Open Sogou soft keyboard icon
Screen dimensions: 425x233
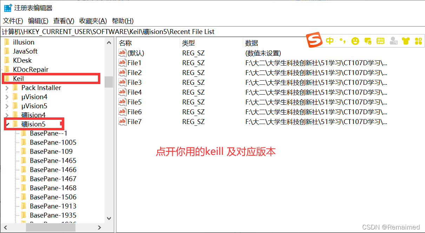[x=380, y=41]
